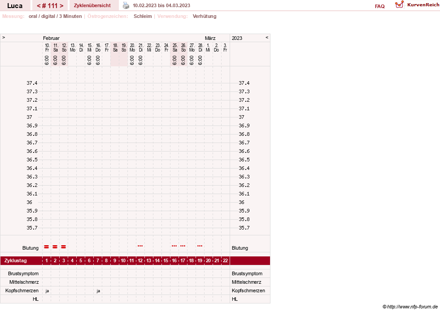Click the bleeding marker on cycle day 2
Image resolution: width=440 pixels, height=312 pixels.
pyautogui.click(x=55, y=247)
